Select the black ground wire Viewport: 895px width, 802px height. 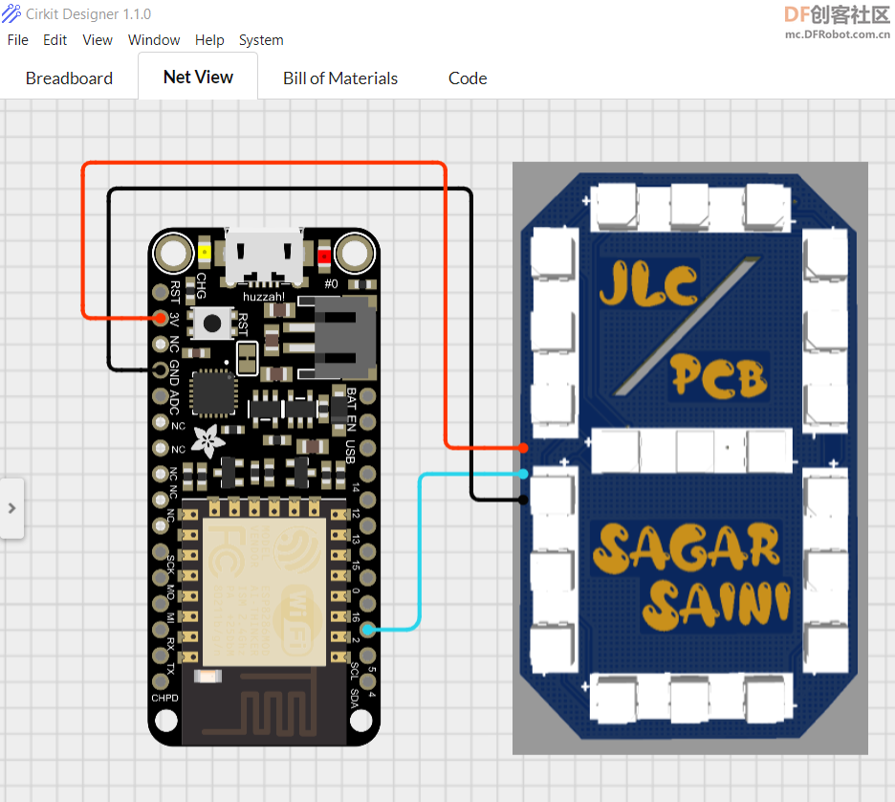[x=290, y=189]
